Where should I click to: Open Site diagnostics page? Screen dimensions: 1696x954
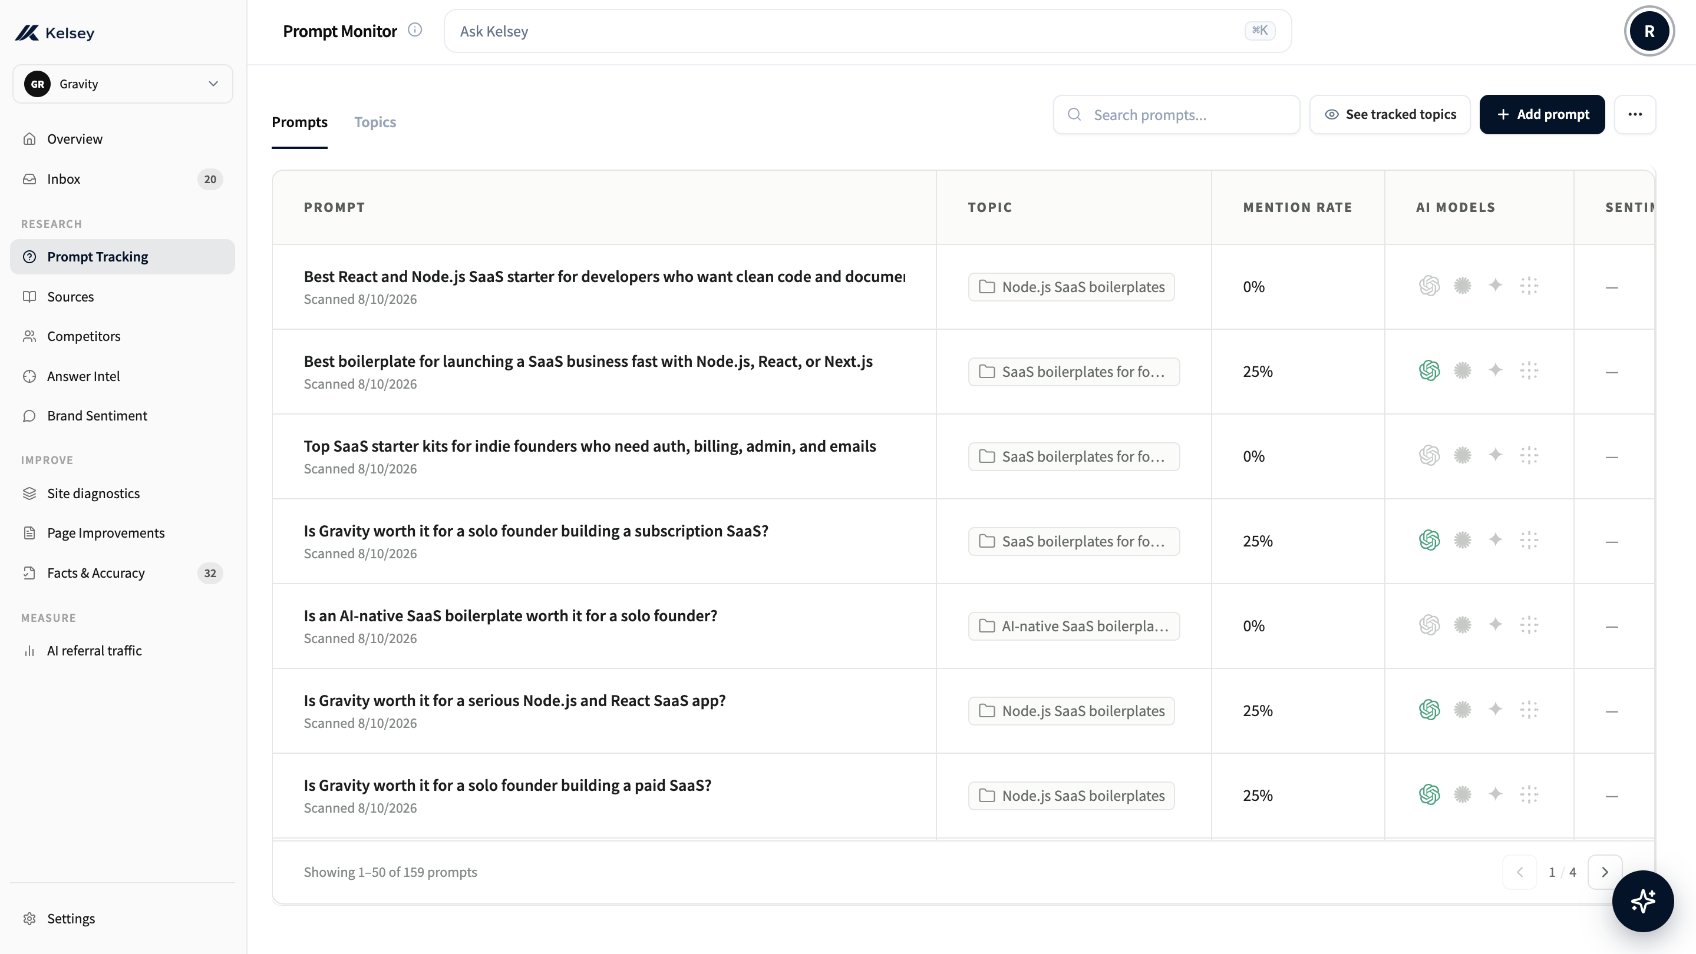(x=123, y=493)
